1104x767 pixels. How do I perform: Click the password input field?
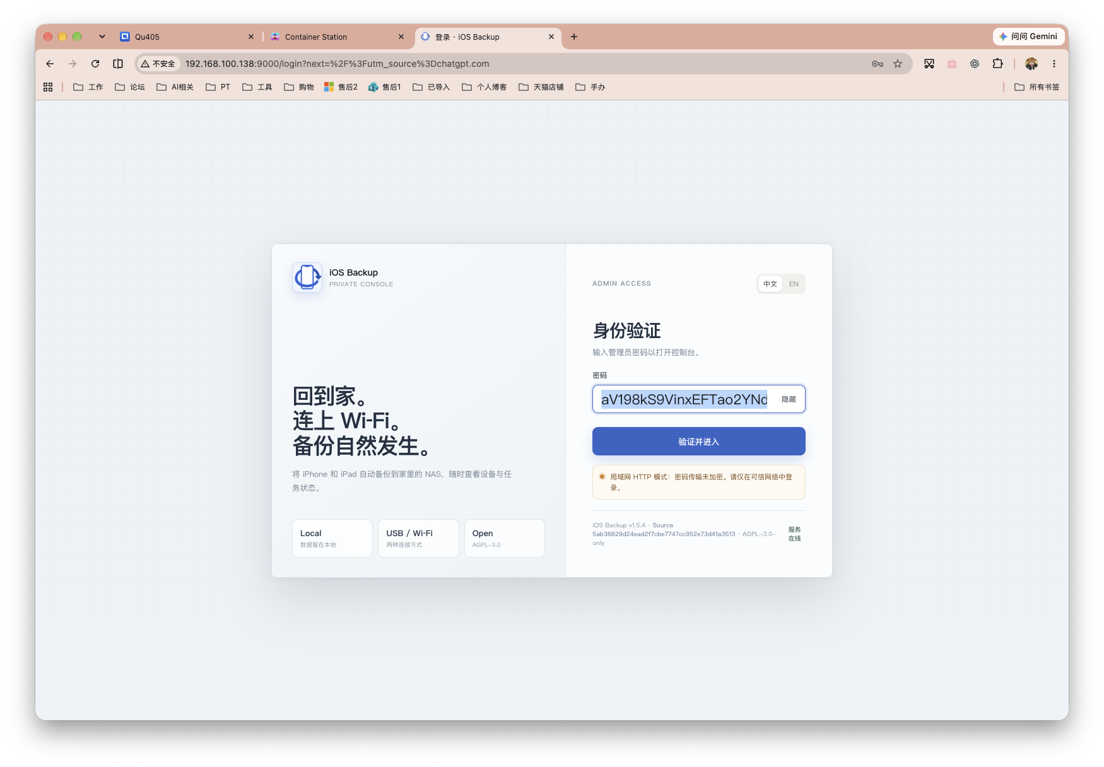(x=698, y=399)
